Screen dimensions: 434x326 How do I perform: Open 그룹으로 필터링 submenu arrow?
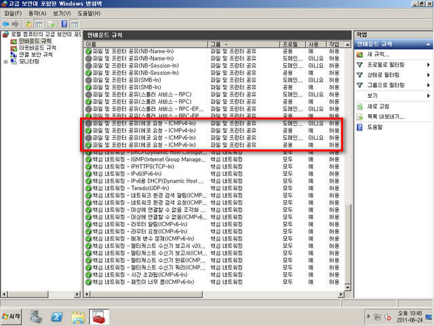[x=428, y=85]
